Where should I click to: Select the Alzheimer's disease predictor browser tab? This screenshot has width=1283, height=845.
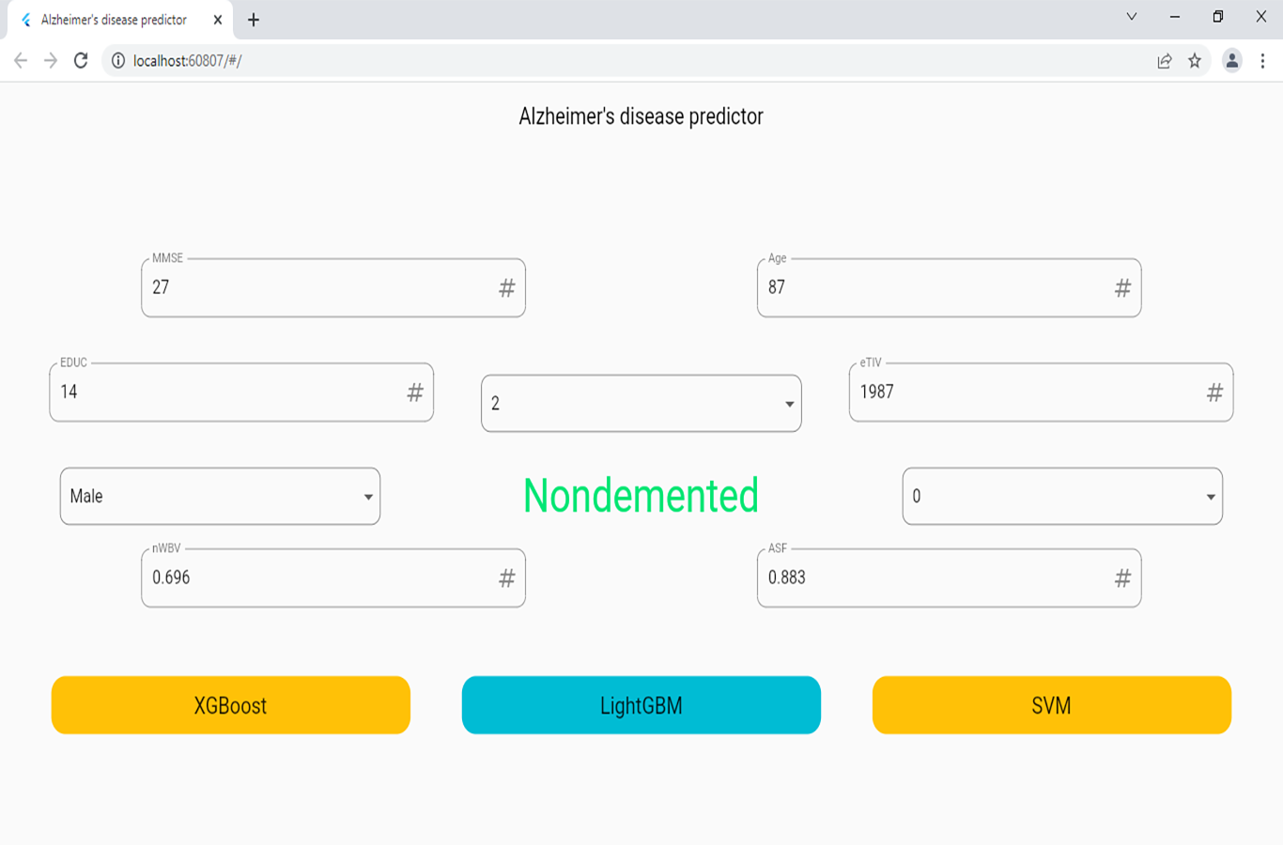tap(120, 20)
